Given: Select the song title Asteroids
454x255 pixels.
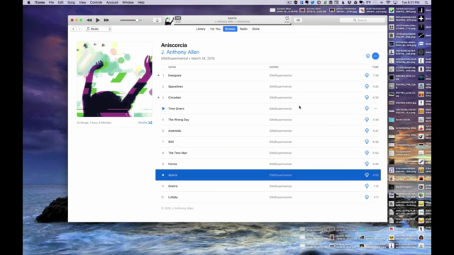Looking at the screenshot, I should [x=175, y=130].
